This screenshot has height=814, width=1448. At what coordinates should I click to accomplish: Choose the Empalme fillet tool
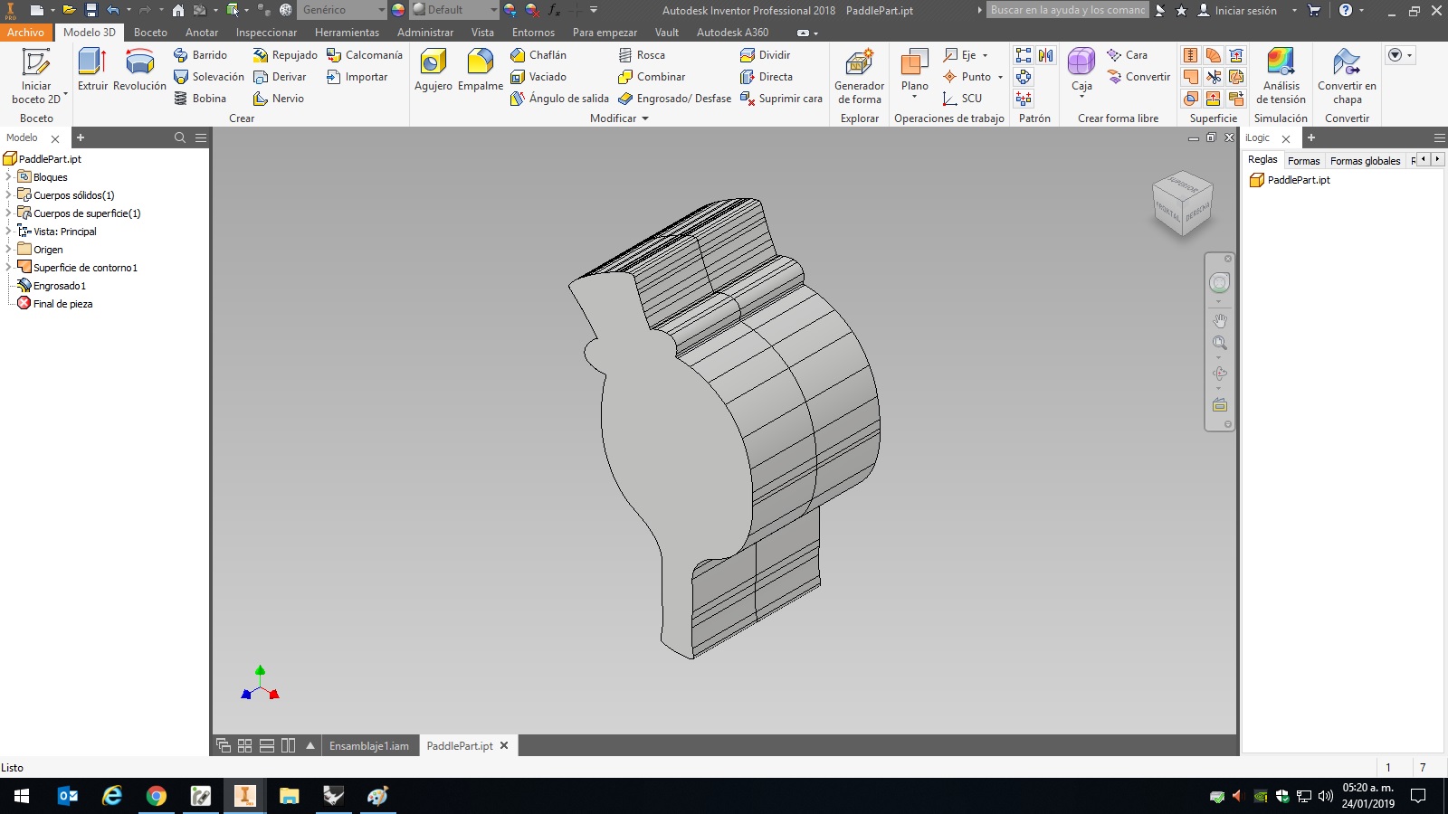(x=480, y=71)
